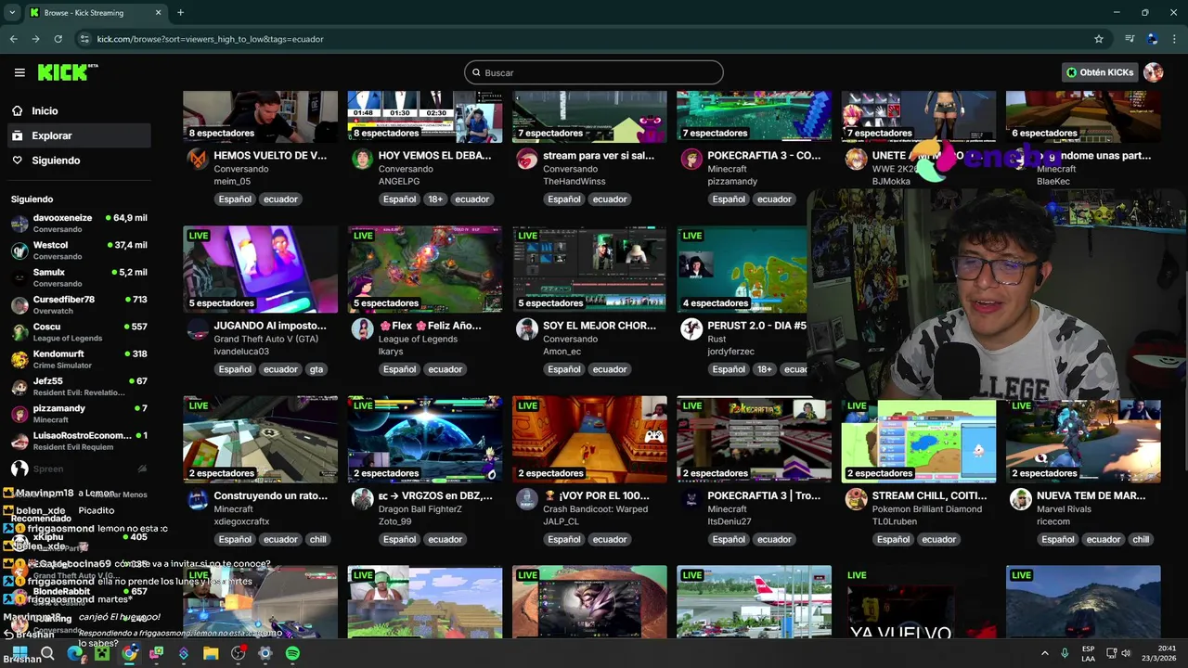Screen dimensions: 1188x668
Task: Open File Explorer from the taskbar
Action: 211,653
